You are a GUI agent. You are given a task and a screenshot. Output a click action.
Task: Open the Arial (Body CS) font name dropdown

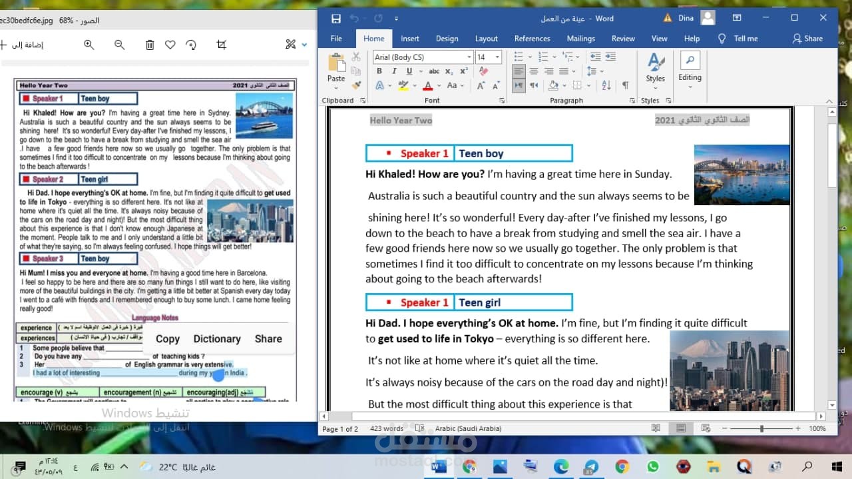click(469, 57)
